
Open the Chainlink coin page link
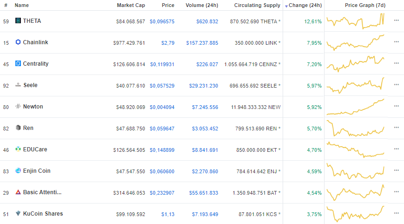tap(35, 42)
